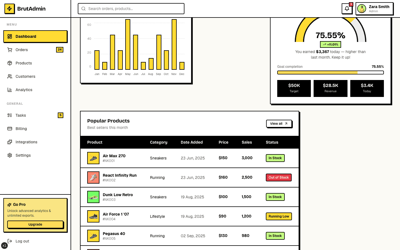Click the Air Force 1 '07 thumbnail
Image resolution: width=400 pixels, height=250 pixels.
point(93,216)
